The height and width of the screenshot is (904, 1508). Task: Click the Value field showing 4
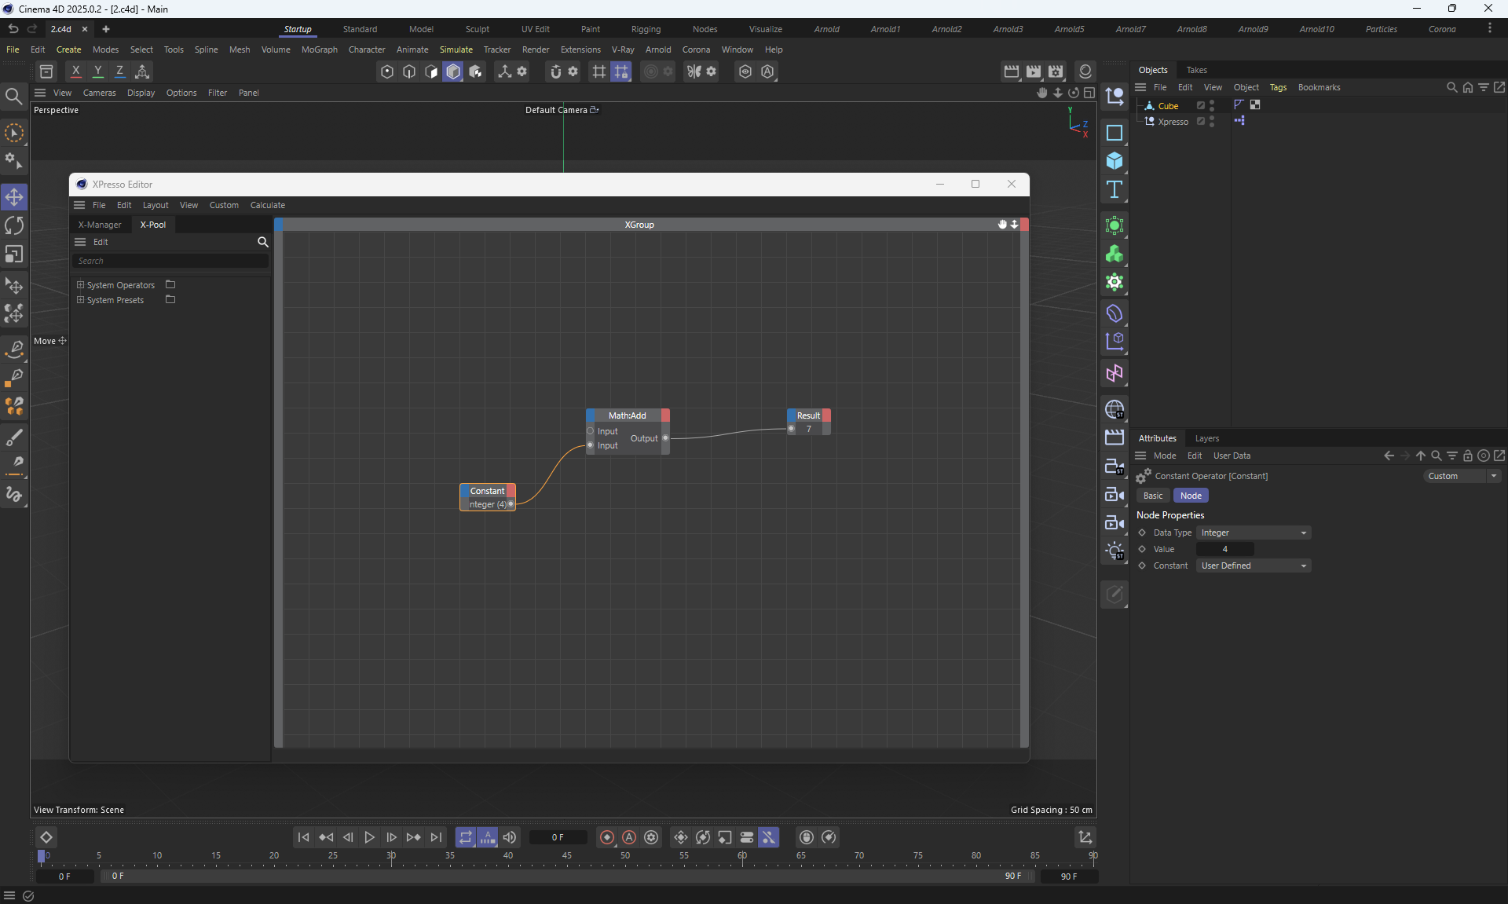tap(1224, 549)
